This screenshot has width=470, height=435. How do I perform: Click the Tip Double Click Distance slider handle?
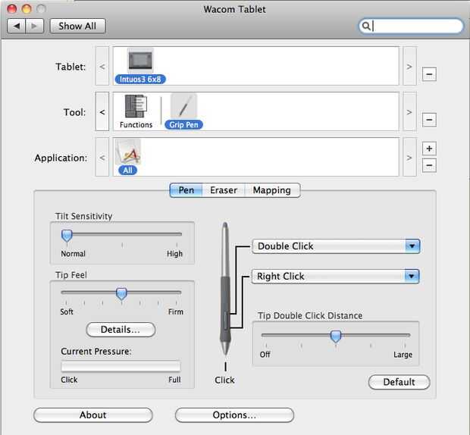tap(336, 336)
